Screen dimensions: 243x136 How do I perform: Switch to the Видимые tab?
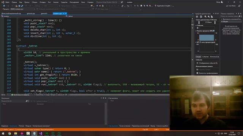pos(5,126)
